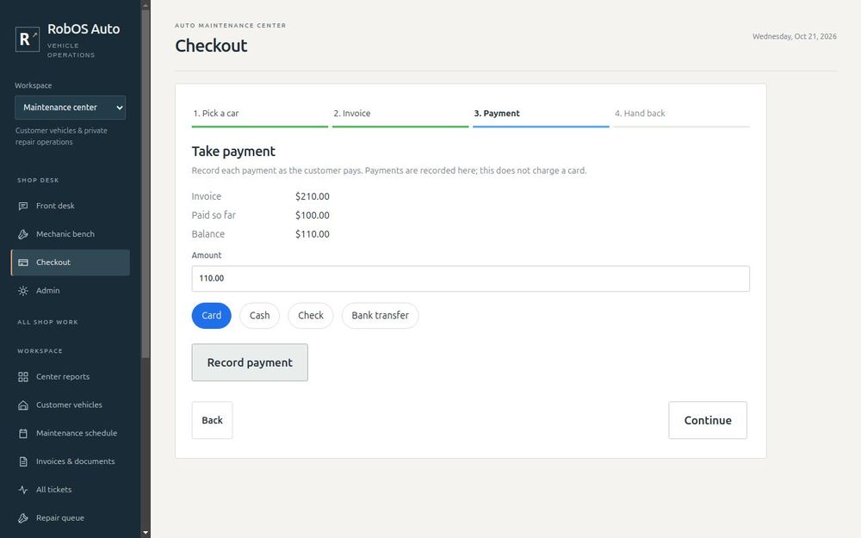Open Mechanic bench in the sidebar
The height and width of the screenshot is (538, 861).
pyautogui.click(x=71, y=234)
